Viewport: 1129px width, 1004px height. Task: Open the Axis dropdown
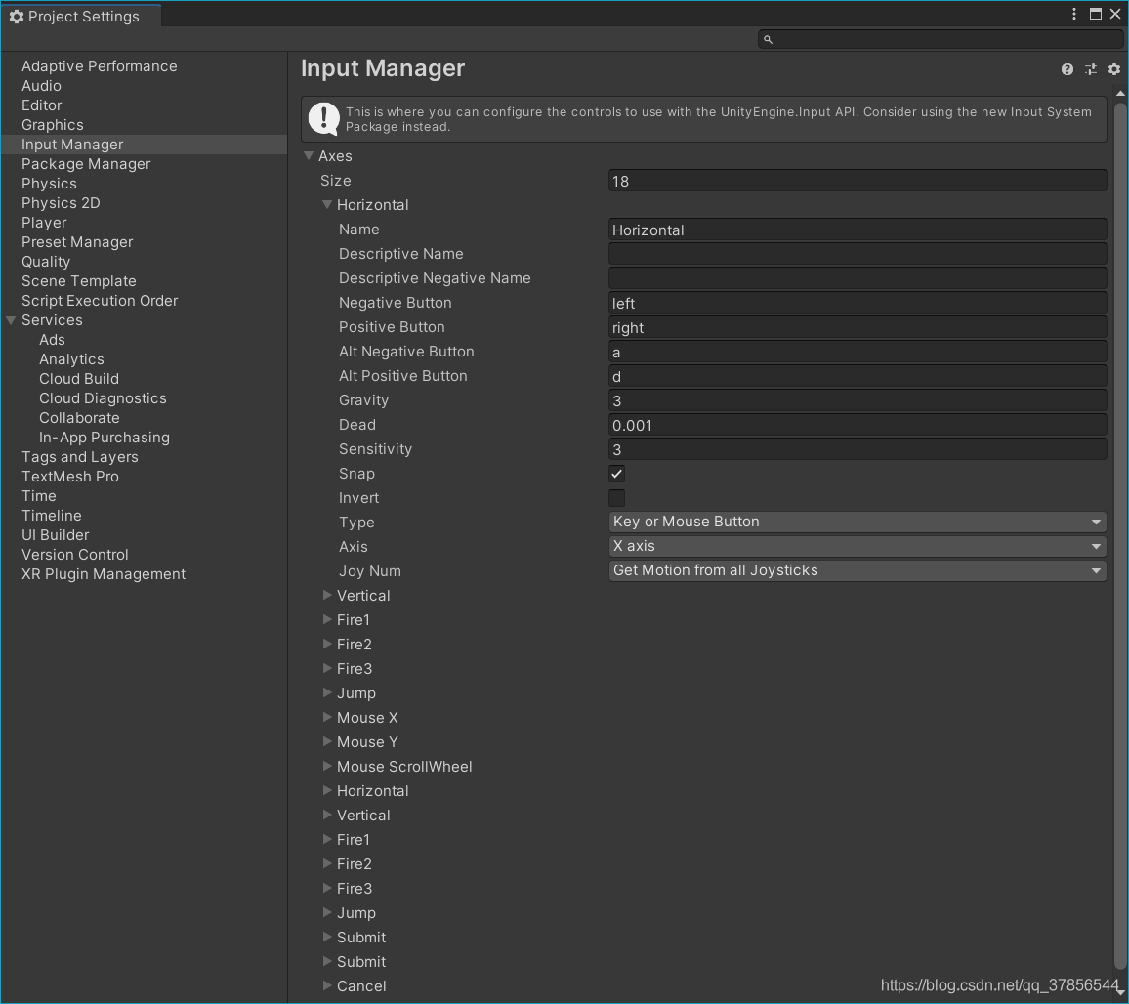(x=857, y=546)
